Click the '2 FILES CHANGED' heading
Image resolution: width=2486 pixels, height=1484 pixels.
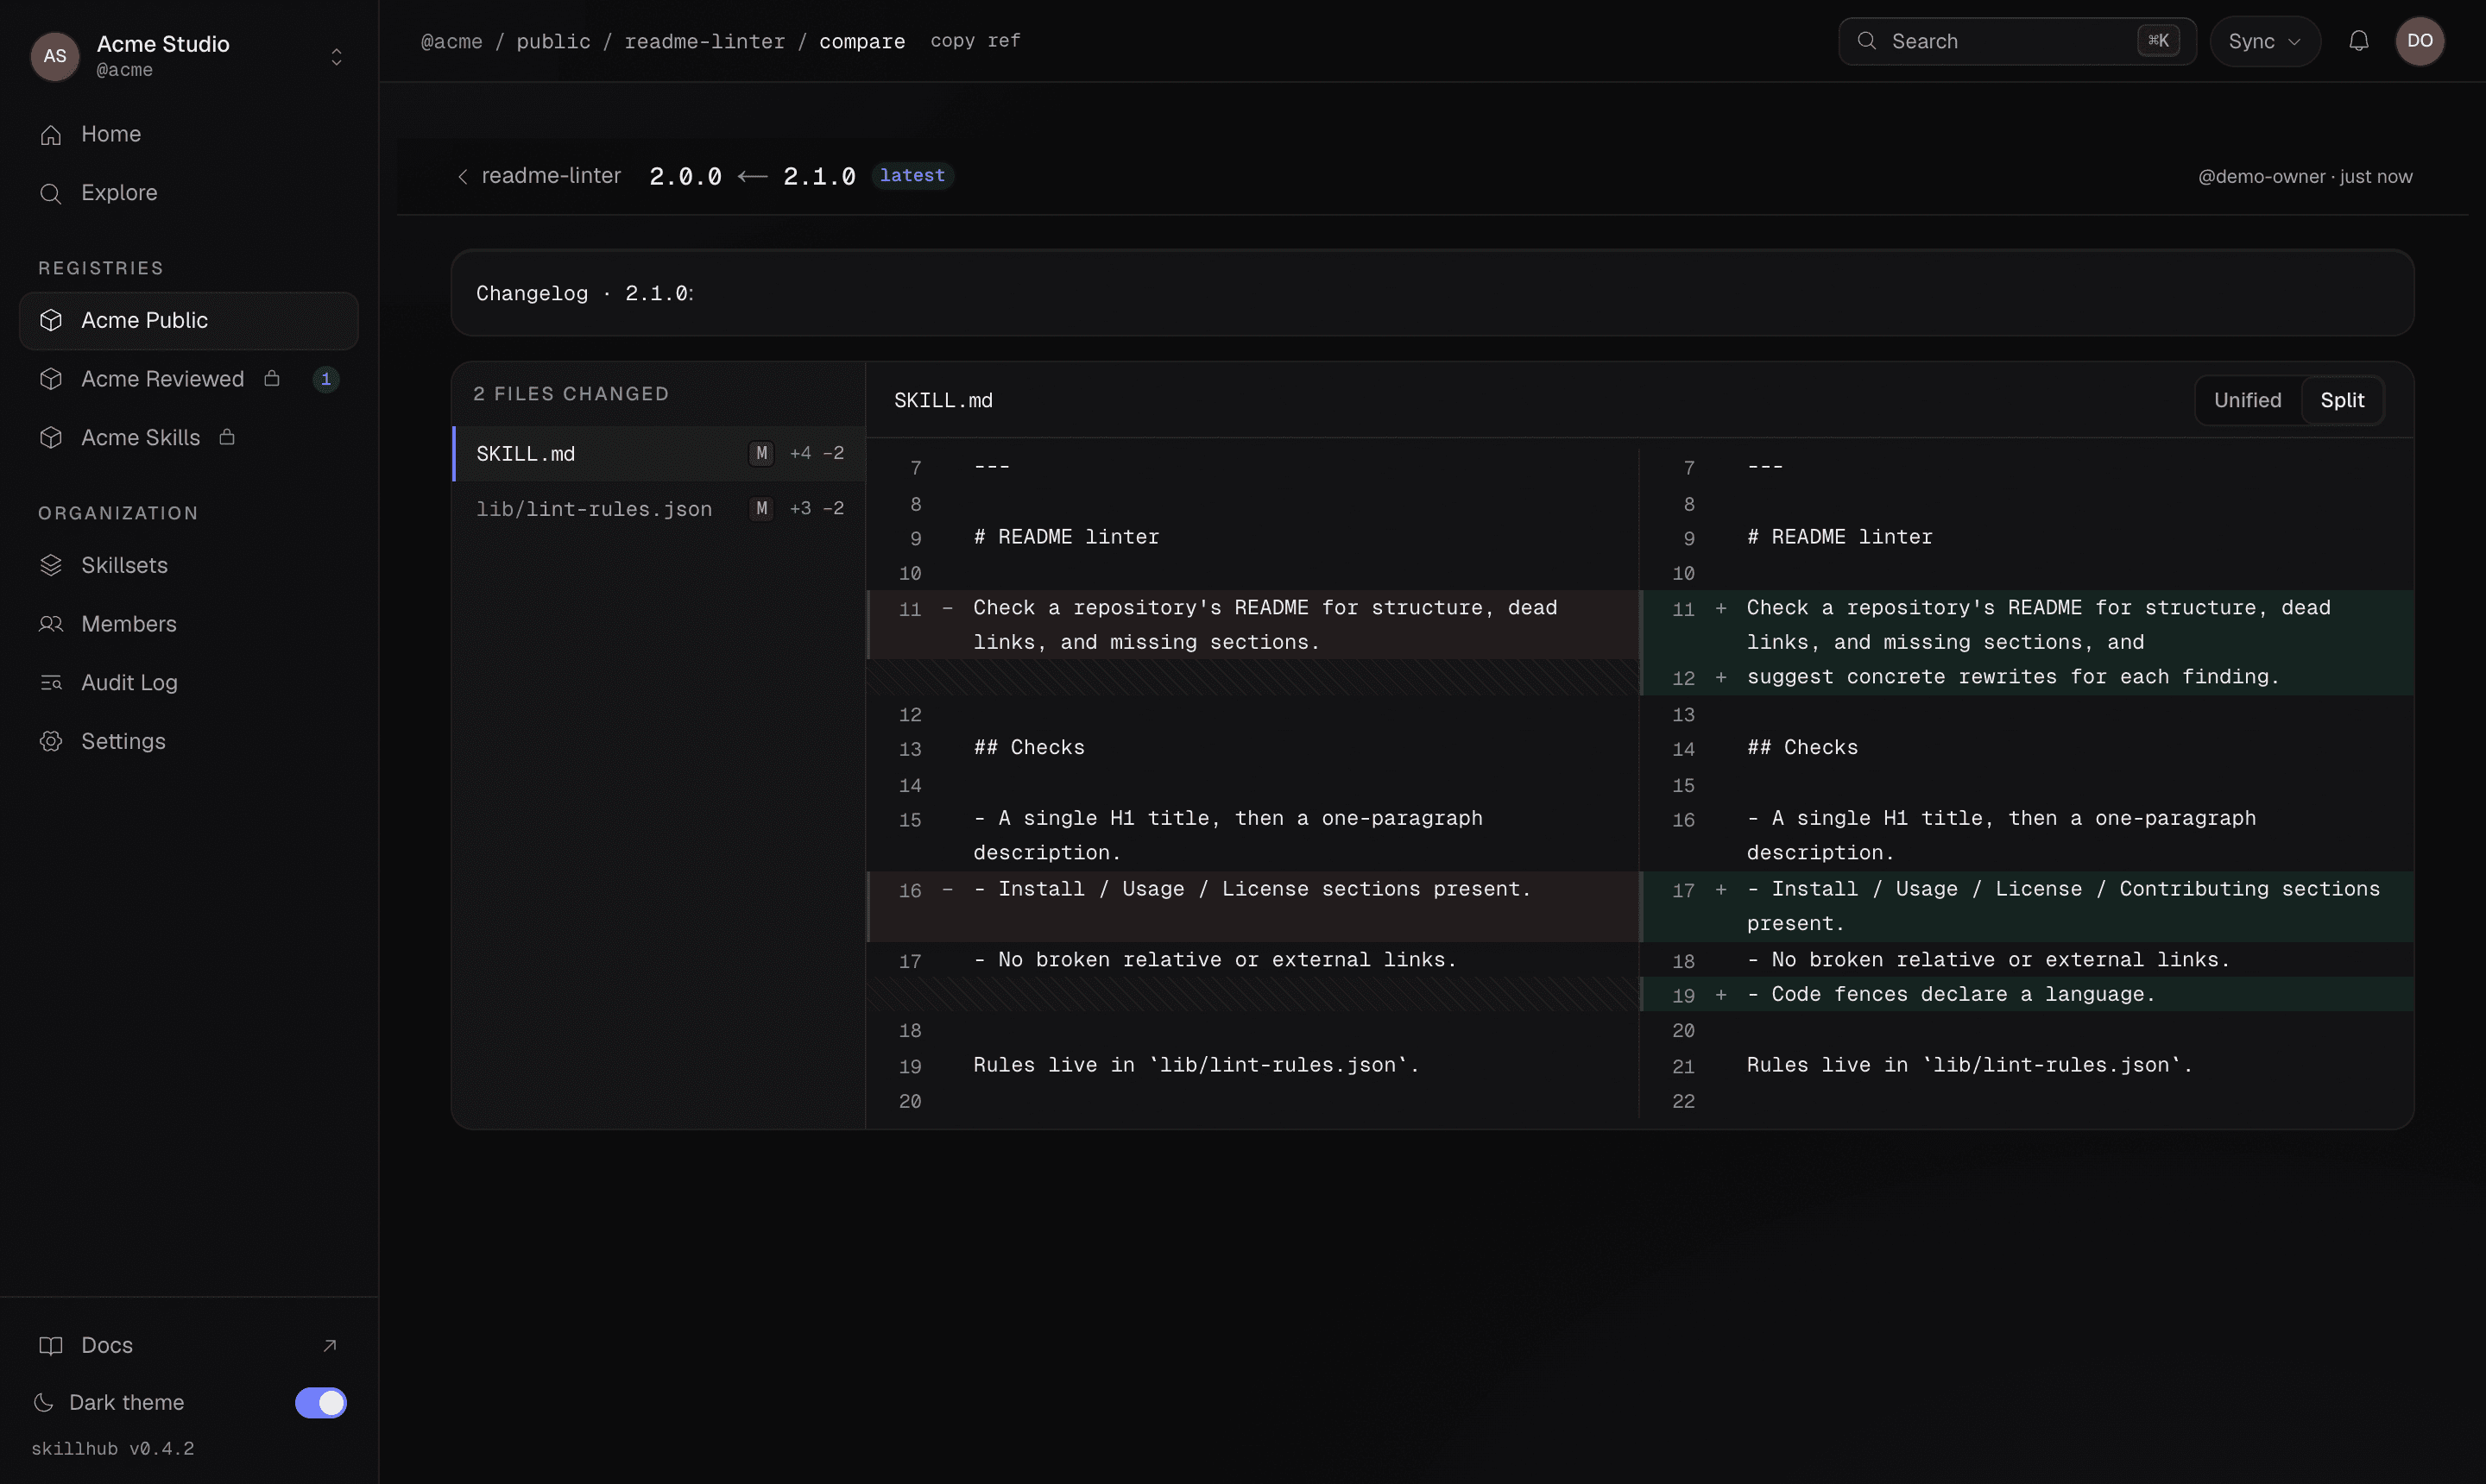pyautogui.click(x=571, y=394)
